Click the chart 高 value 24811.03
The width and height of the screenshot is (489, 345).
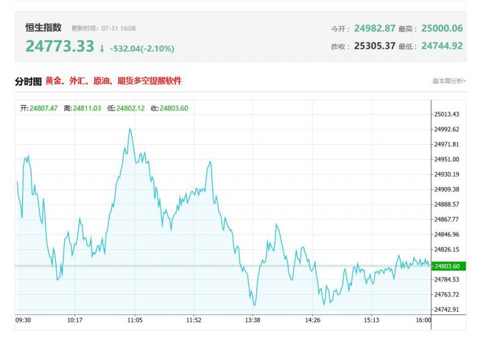coord(87,108)
